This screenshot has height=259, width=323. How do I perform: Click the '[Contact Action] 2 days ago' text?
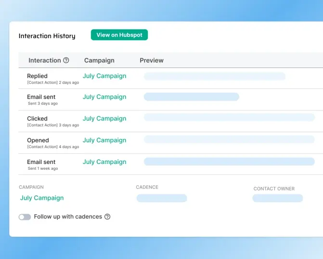point(53,82)
